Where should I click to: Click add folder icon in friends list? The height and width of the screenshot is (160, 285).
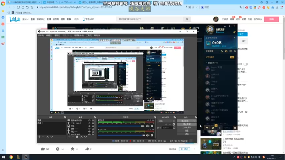226,51
